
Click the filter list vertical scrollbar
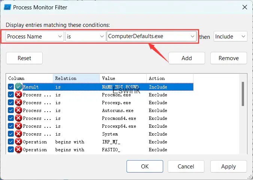click(x=243, y=93)
